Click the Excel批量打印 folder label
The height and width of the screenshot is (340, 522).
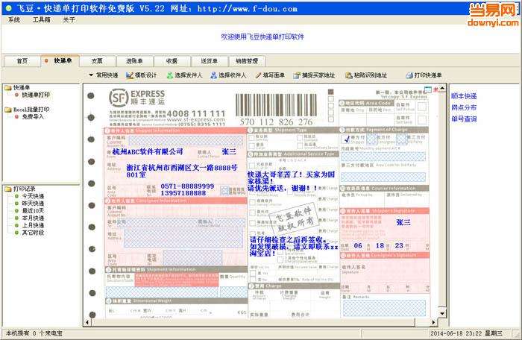31,110
